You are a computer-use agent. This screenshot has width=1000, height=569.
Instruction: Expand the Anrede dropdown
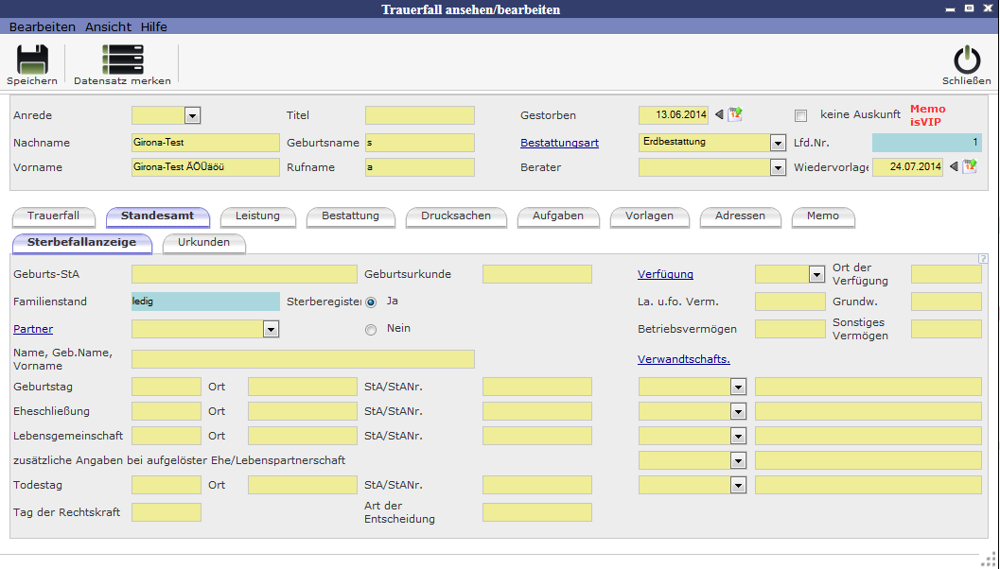[x=192, y=115]
